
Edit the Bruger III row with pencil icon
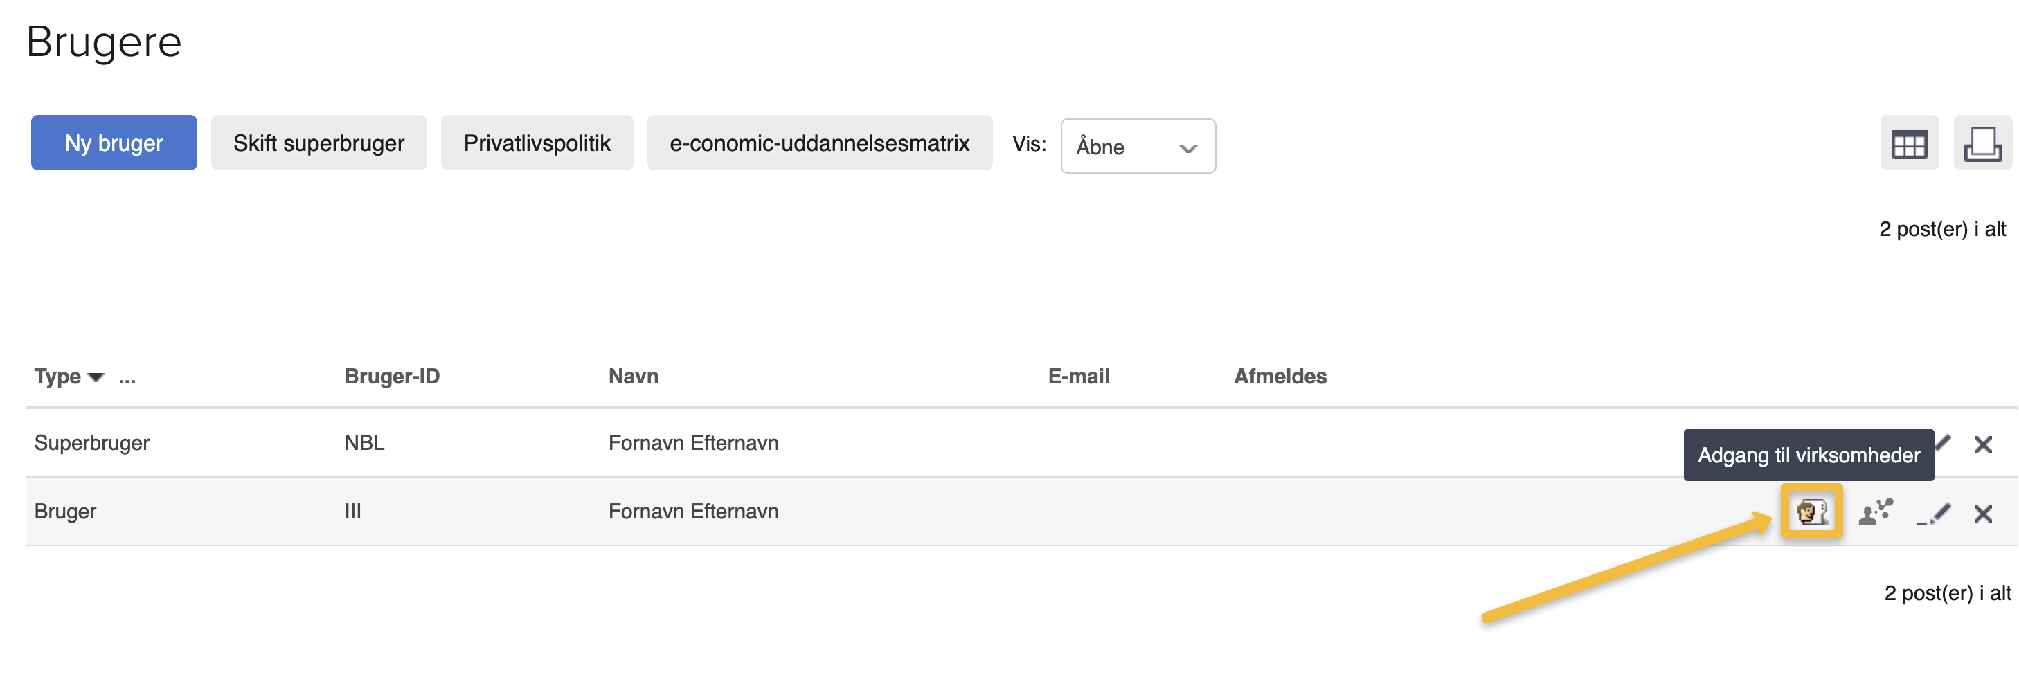coord(1935,514)
